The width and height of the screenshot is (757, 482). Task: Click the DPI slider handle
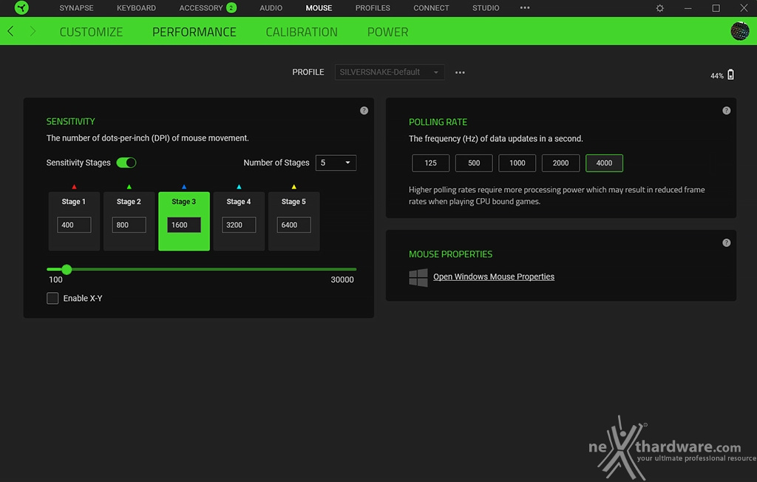tap(67, 270)
